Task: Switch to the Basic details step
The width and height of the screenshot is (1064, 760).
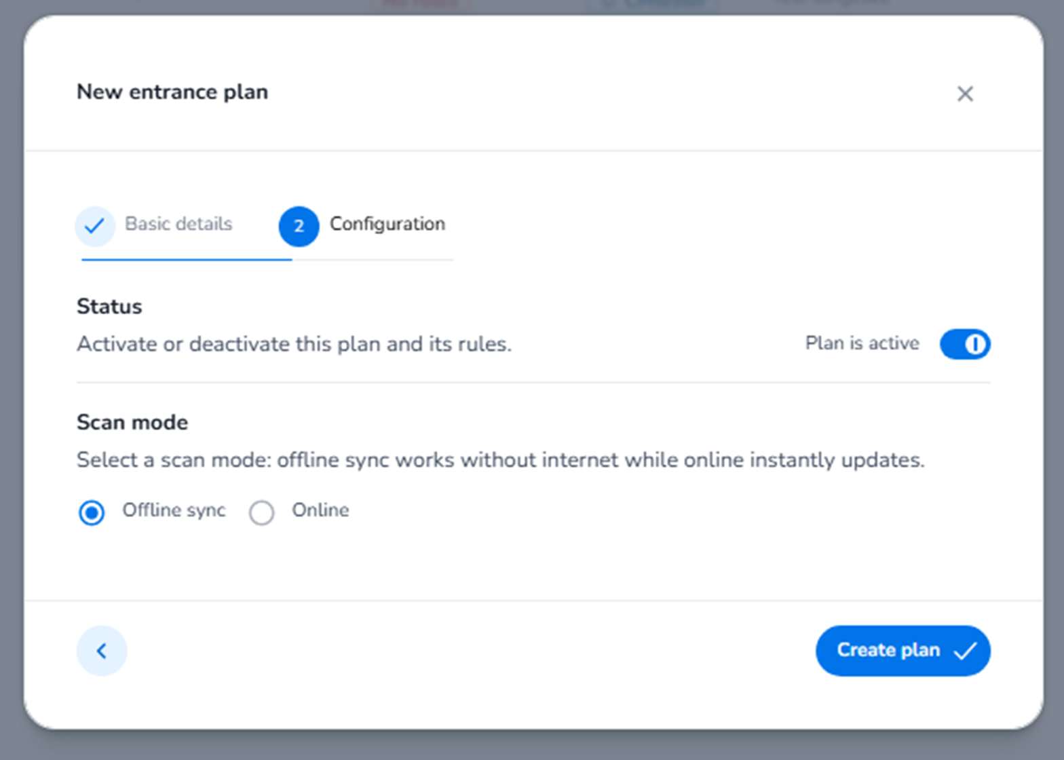Action: click(178, 224)
